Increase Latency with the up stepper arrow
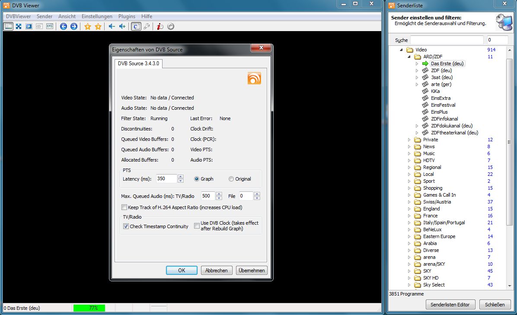 tap(180, 177)
